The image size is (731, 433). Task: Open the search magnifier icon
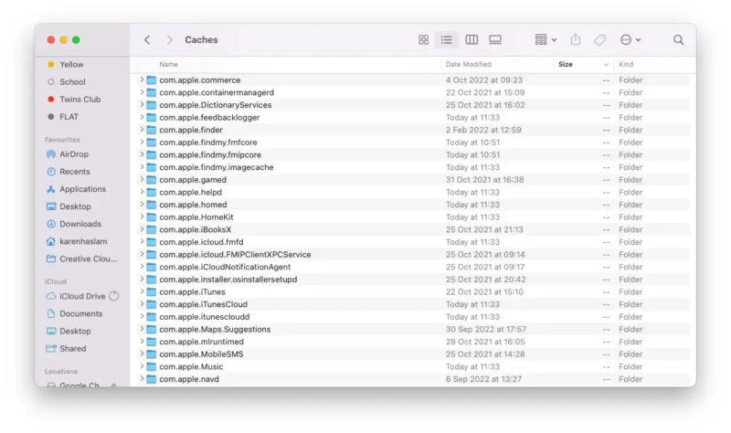tap(678, 40)
